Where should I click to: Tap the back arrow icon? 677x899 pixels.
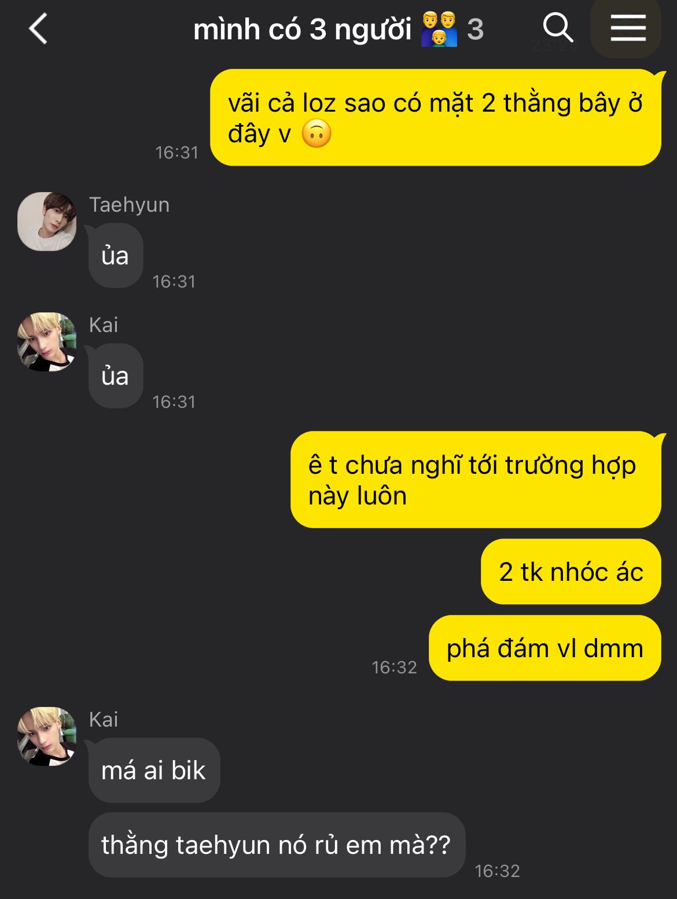pyautogui.click(x=38, y=29)
